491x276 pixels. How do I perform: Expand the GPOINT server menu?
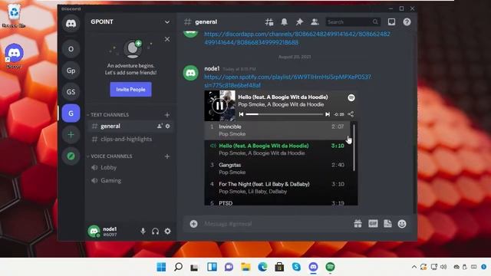tap(167, 22)
